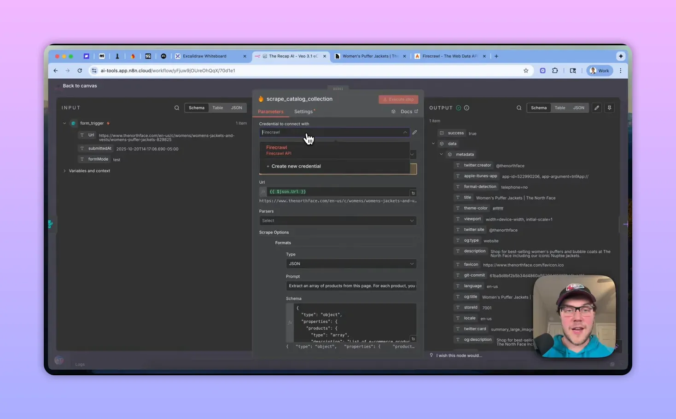Click Back to canvas
The height and width of the screenshot is (419, 676).
pos(80,86)
